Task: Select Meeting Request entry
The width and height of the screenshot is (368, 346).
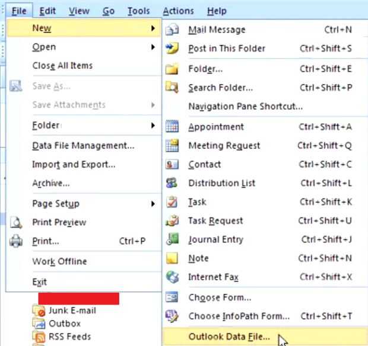Action: click(x=265, y=146)
